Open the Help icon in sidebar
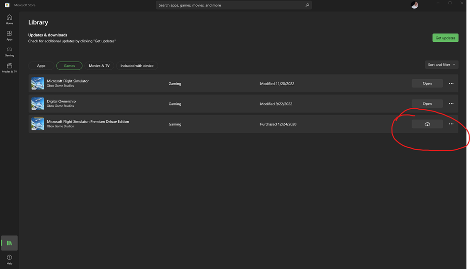470x269 pixels. pos(9,259)
